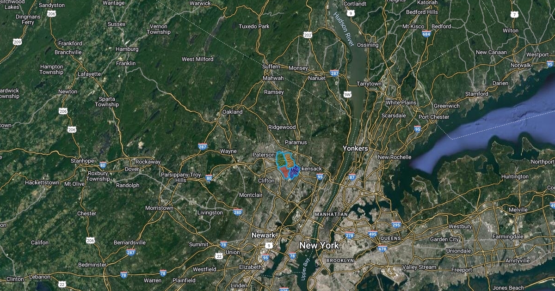Select the I-87 shield near Yonkers

(352, 176)
